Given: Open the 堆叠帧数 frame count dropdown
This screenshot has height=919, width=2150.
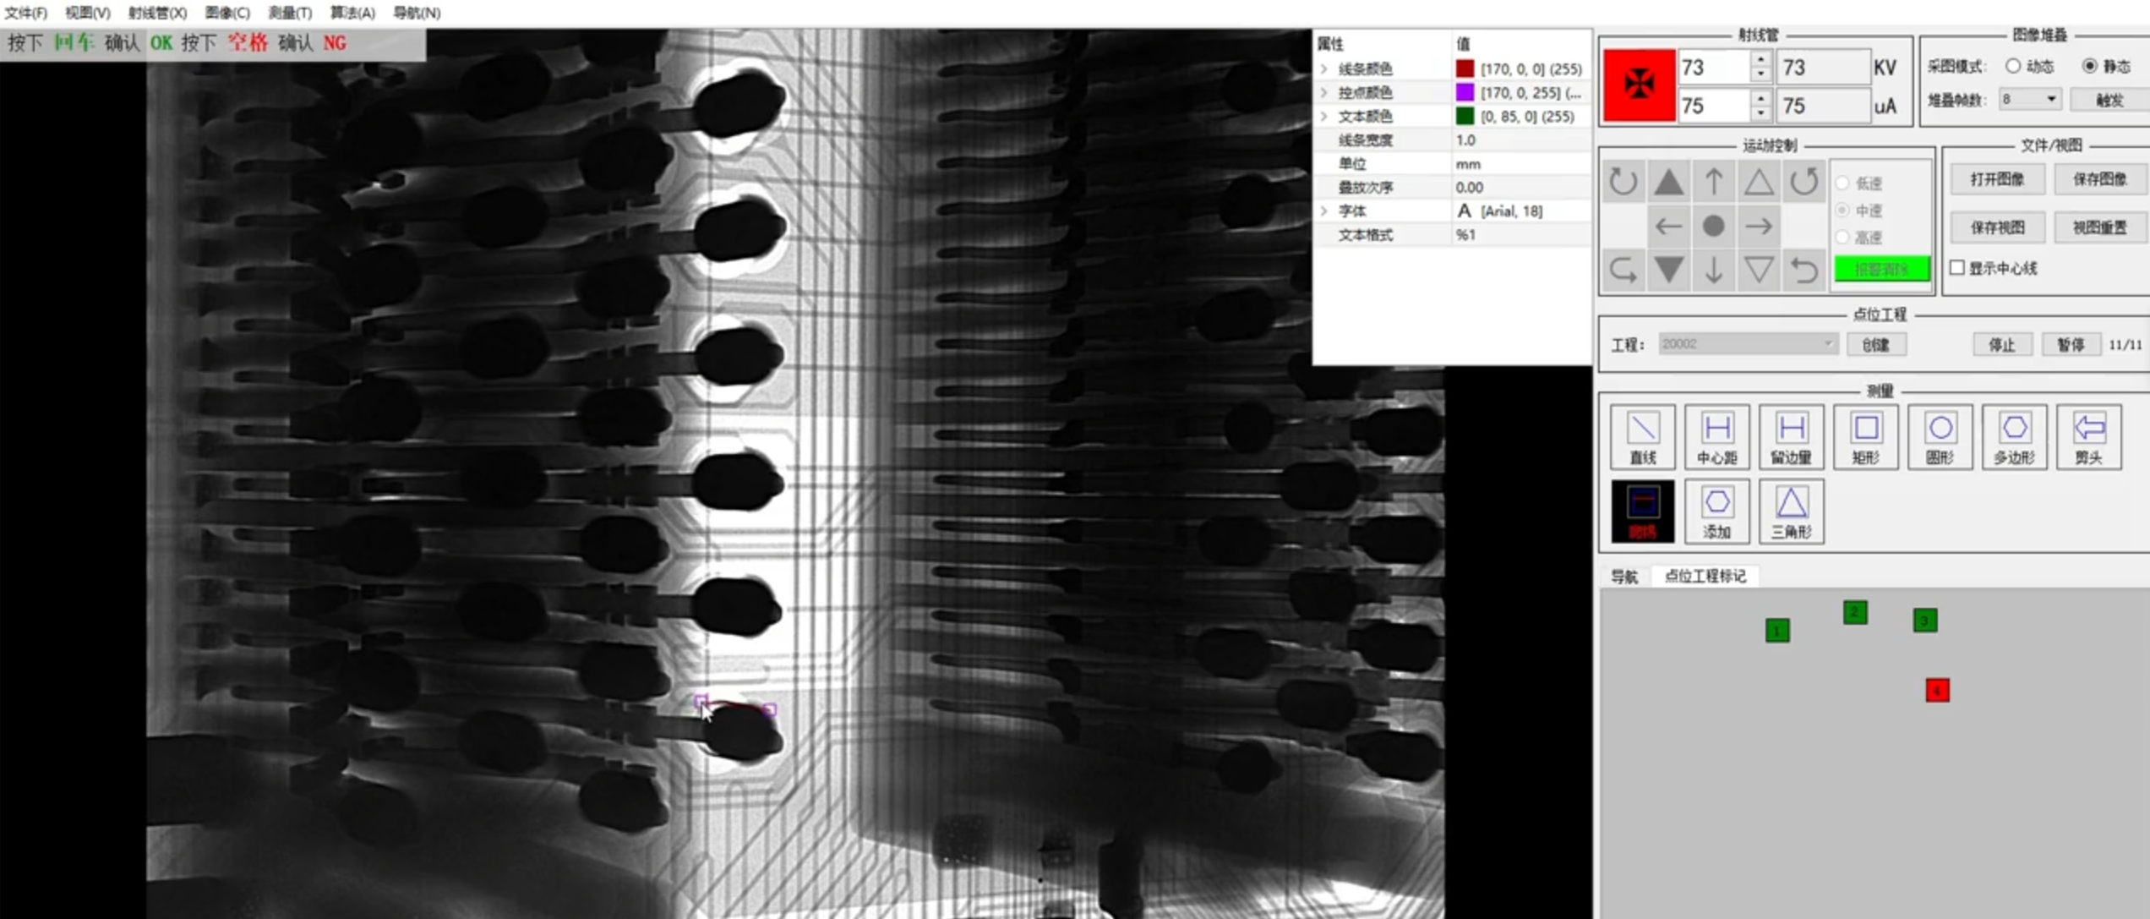Looking at the screenshot, I should click(x=2053, y=99).
